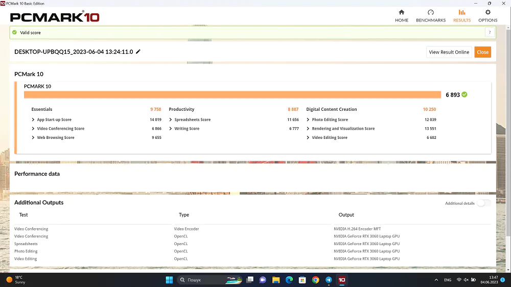Screen dimensions: 511x287
Task: Switch to the HOME tab label
Action: click(x=402, y=20)
